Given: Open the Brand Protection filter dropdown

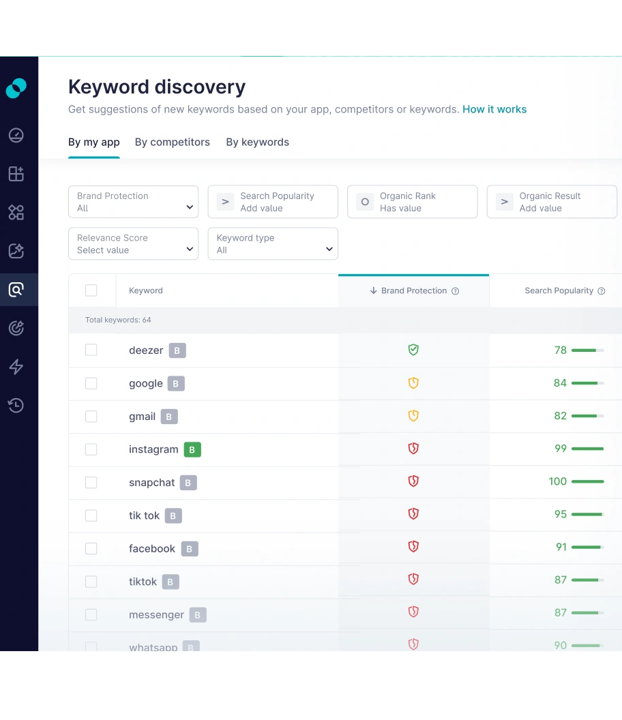Looking at the screenshot, I should point(133,202).
